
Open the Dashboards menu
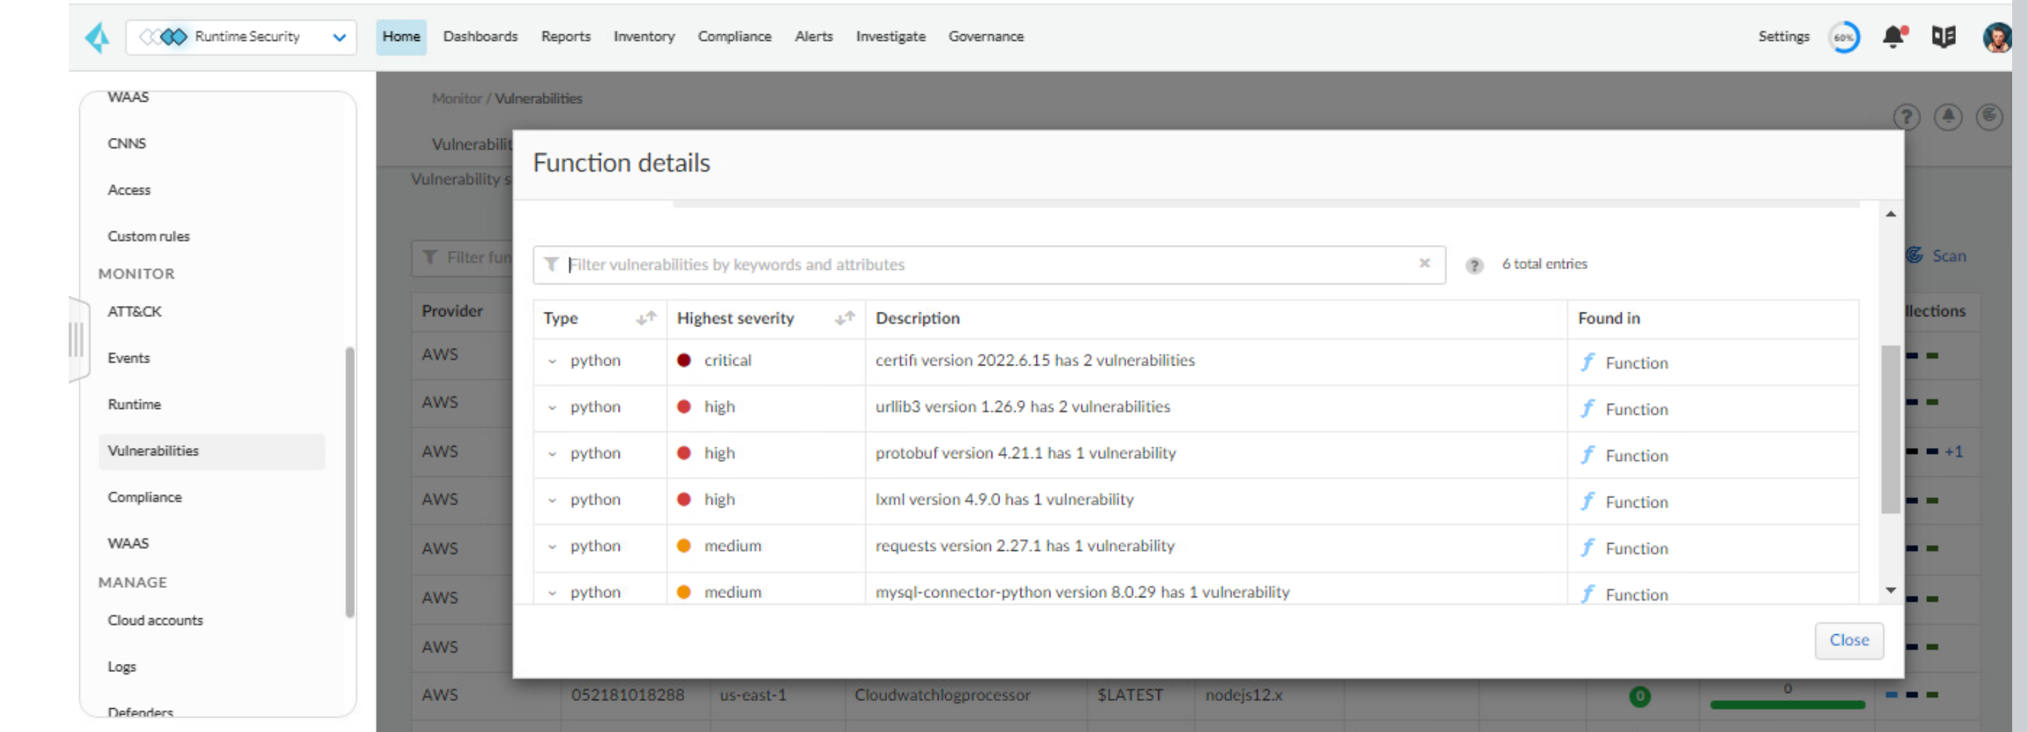click(x=481, y=37)
